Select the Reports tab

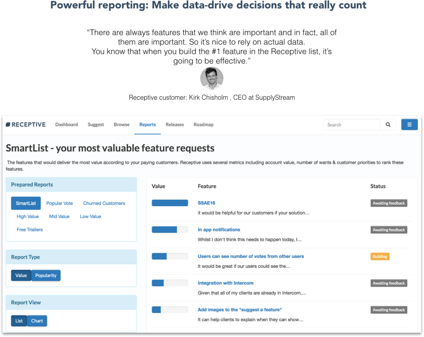click(x=148, y=124)
